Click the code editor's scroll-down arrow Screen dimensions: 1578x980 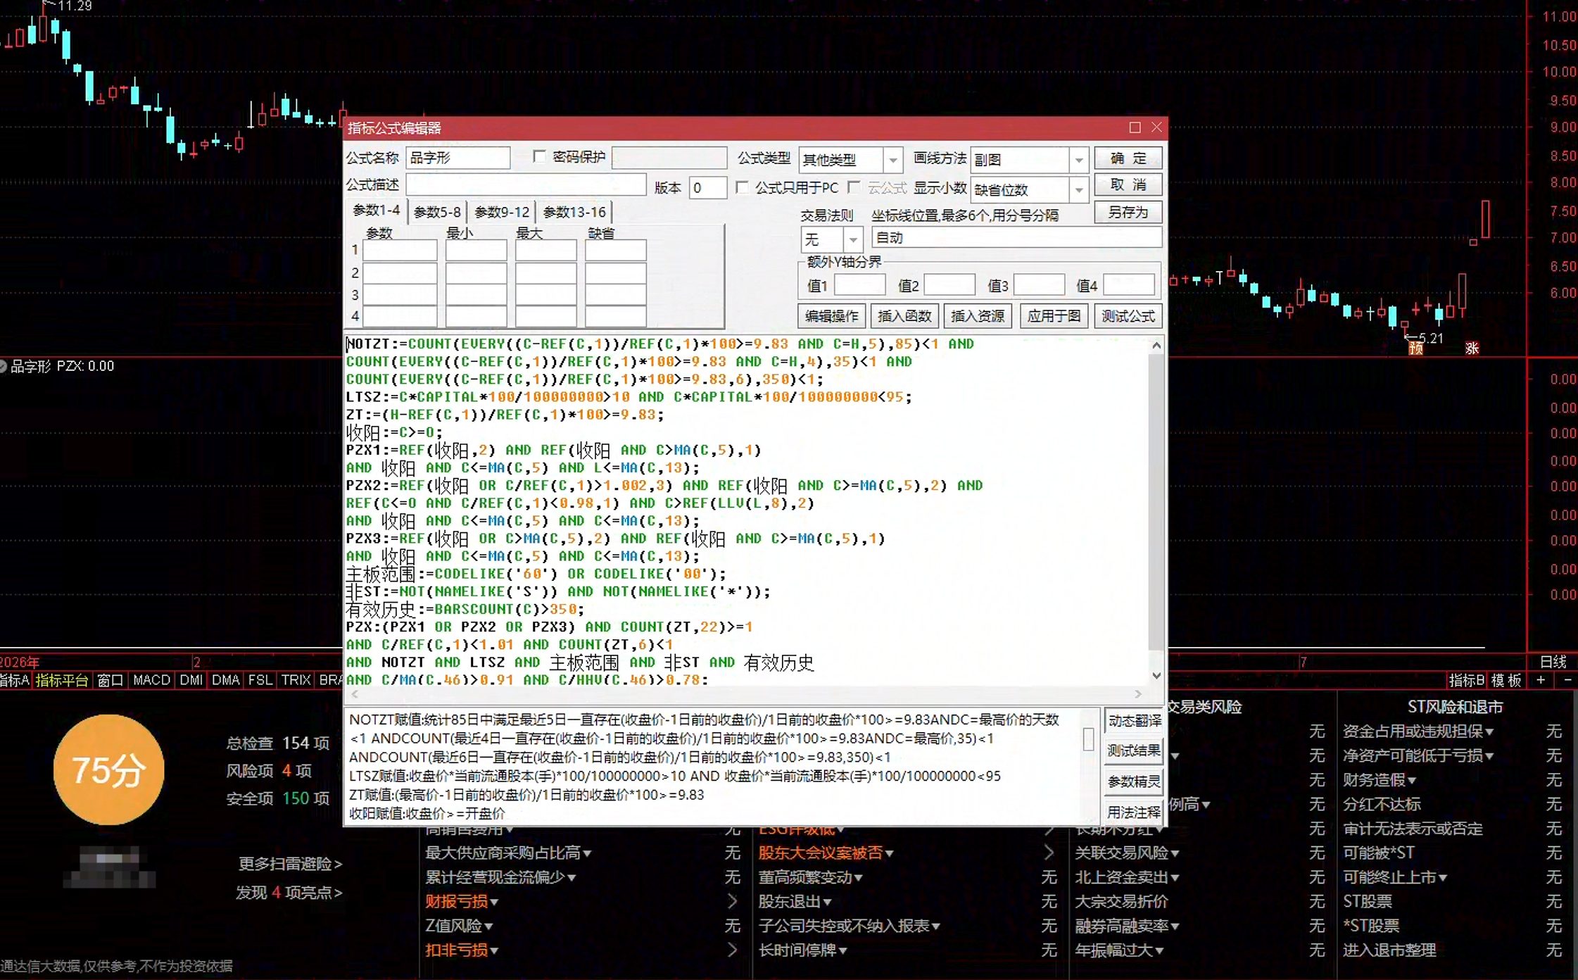[1156, 676]
